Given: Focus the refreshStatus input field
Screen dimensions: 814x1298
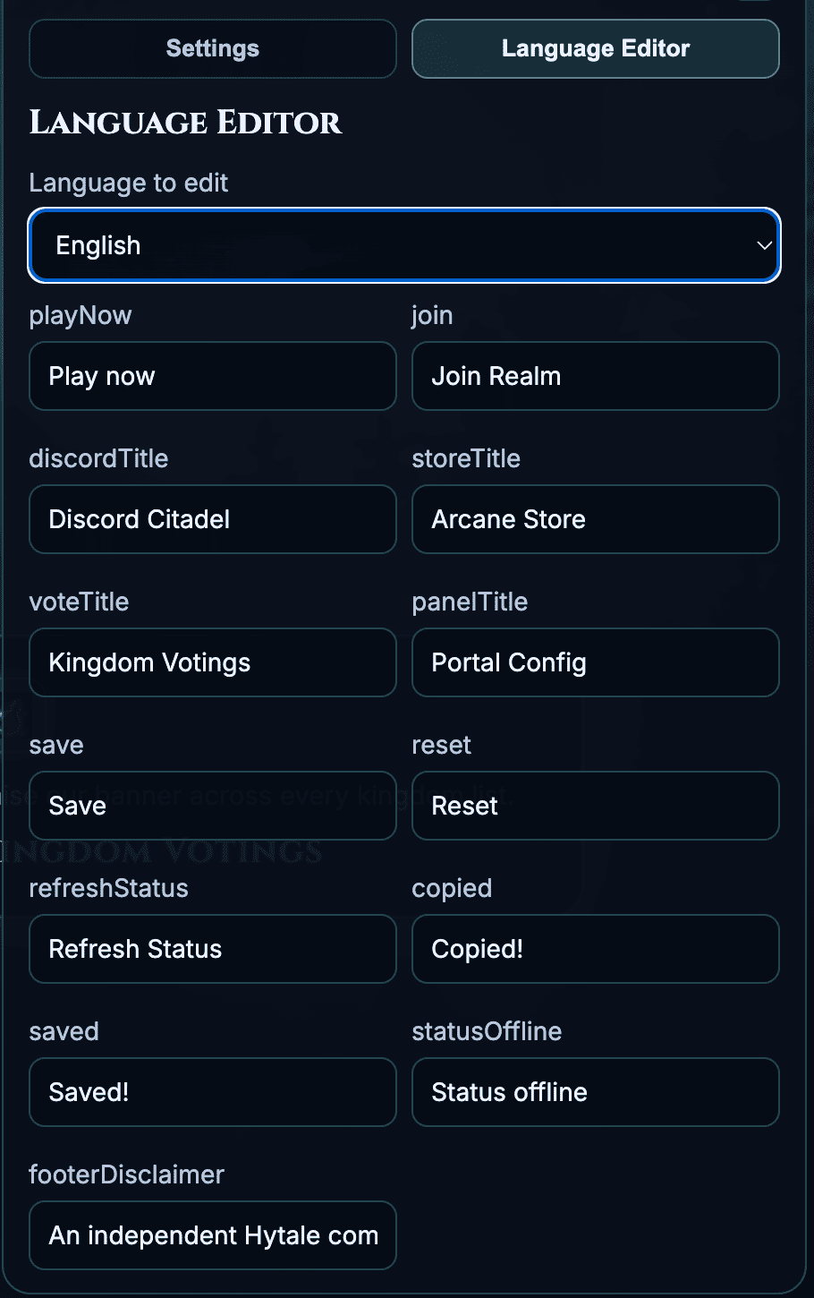Looking at the screenshot, I should [213, 950].
